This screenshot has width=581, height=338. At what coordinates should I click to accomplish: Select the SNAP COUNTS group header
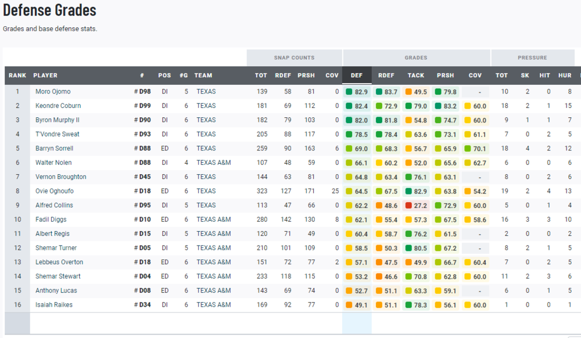294,58
